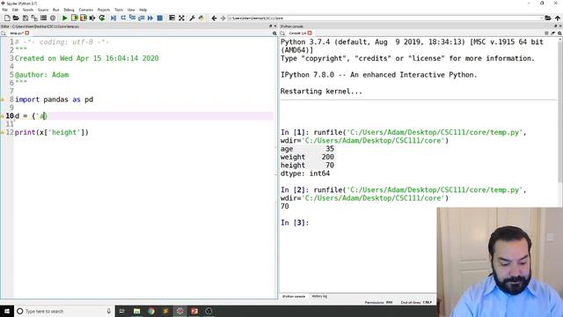Browse for a working directory folder icon
The width and height of the screenshot is (563, 317).
pos(548,18)
